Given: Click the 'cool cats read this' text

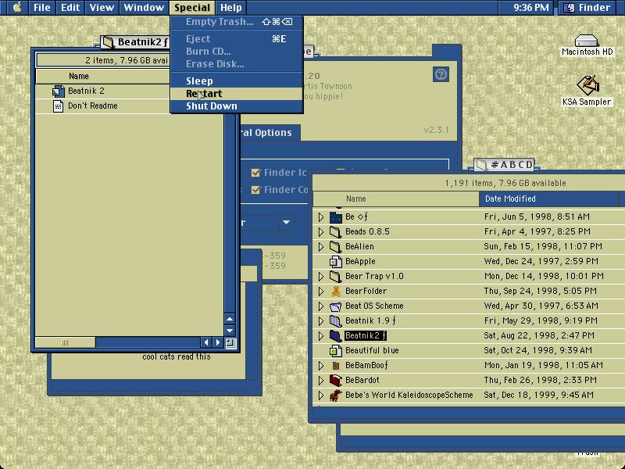Looking at the screenshot, I should click(177, 357).
